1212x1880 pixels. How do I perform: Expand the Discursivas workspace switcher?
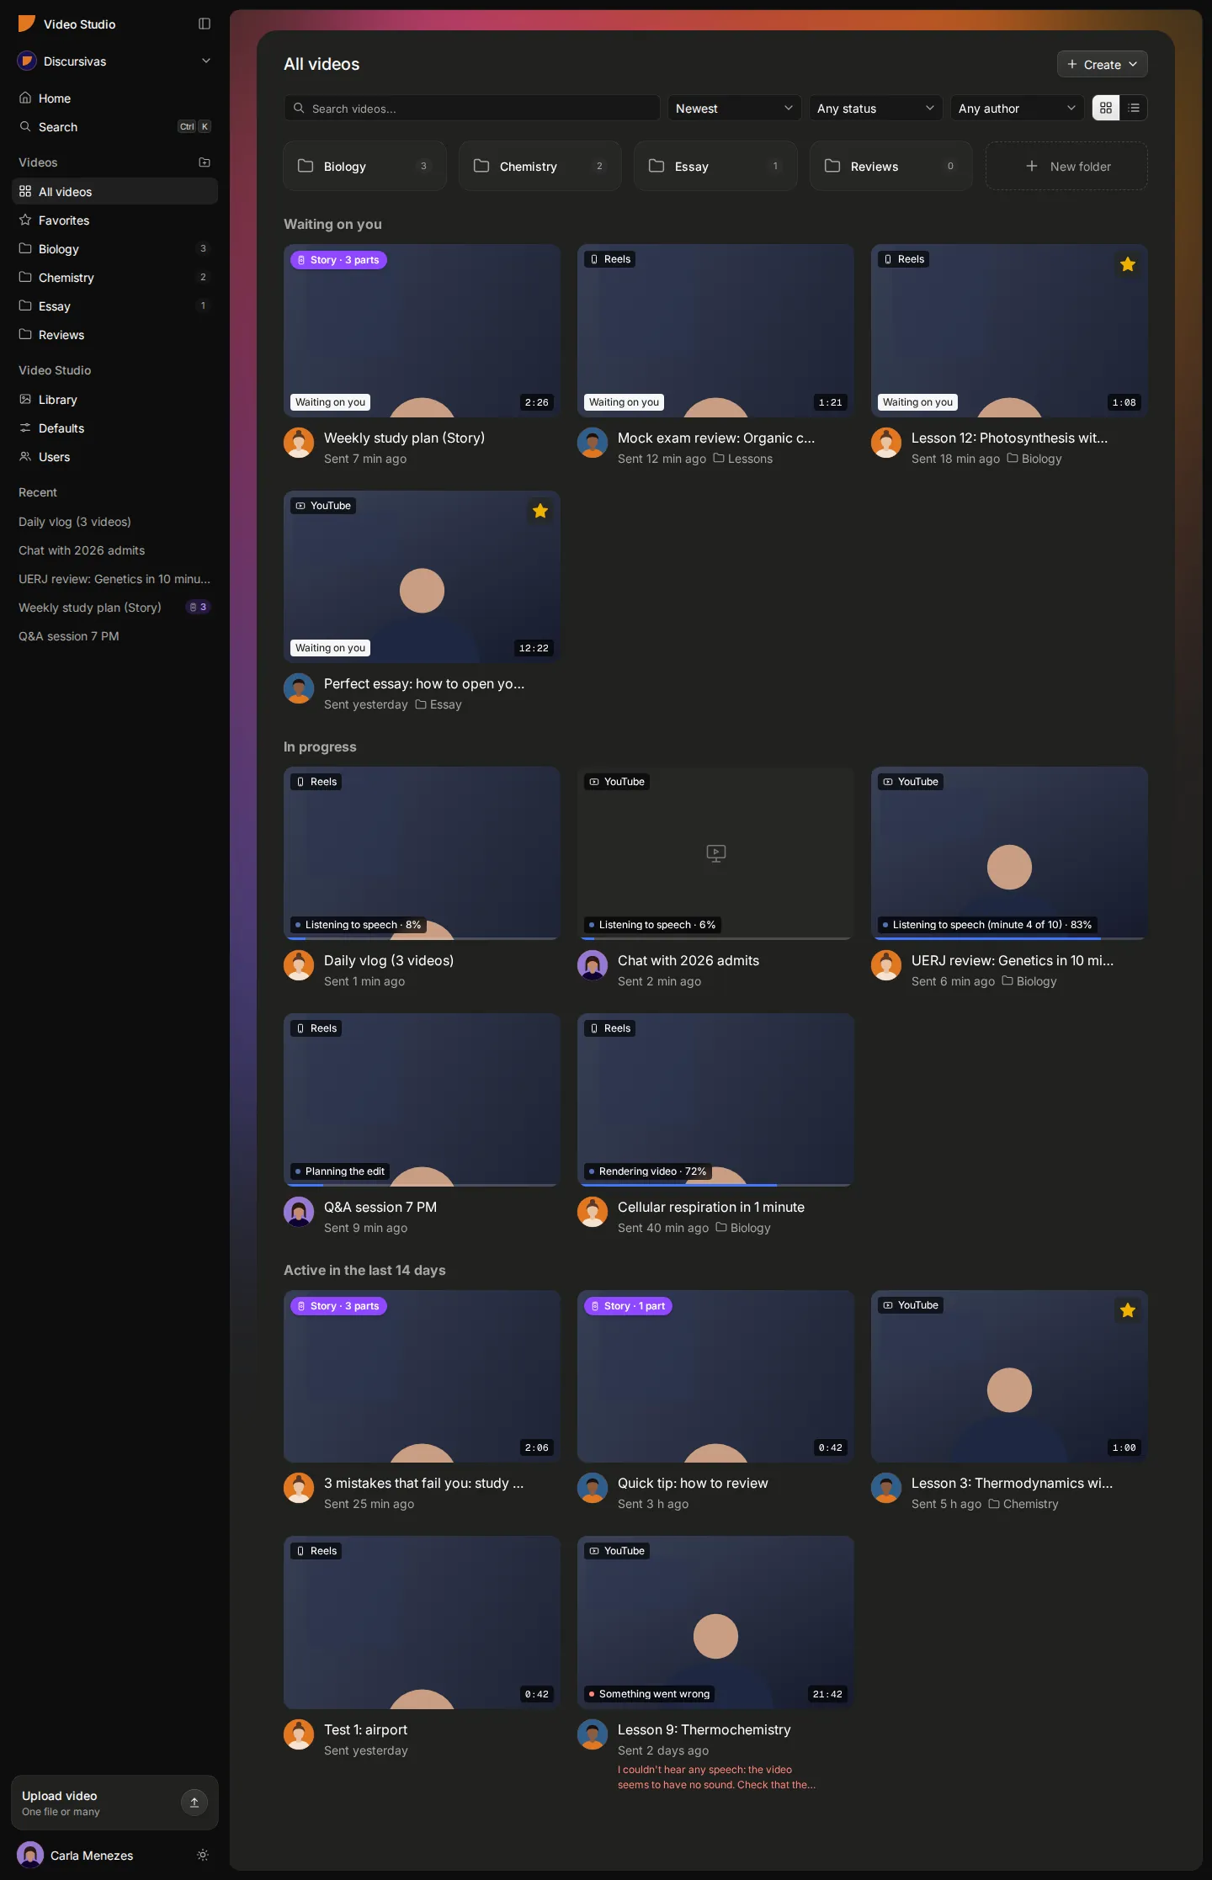pyautogui.click(x=114, y=61)
